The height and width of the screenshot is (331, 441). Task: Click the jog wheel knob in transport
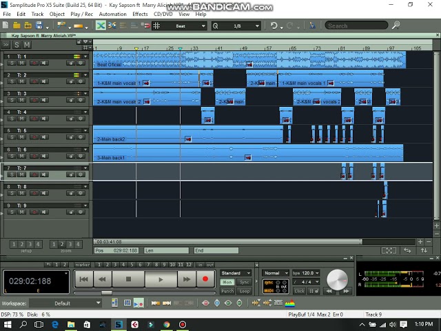pos(337,279)
